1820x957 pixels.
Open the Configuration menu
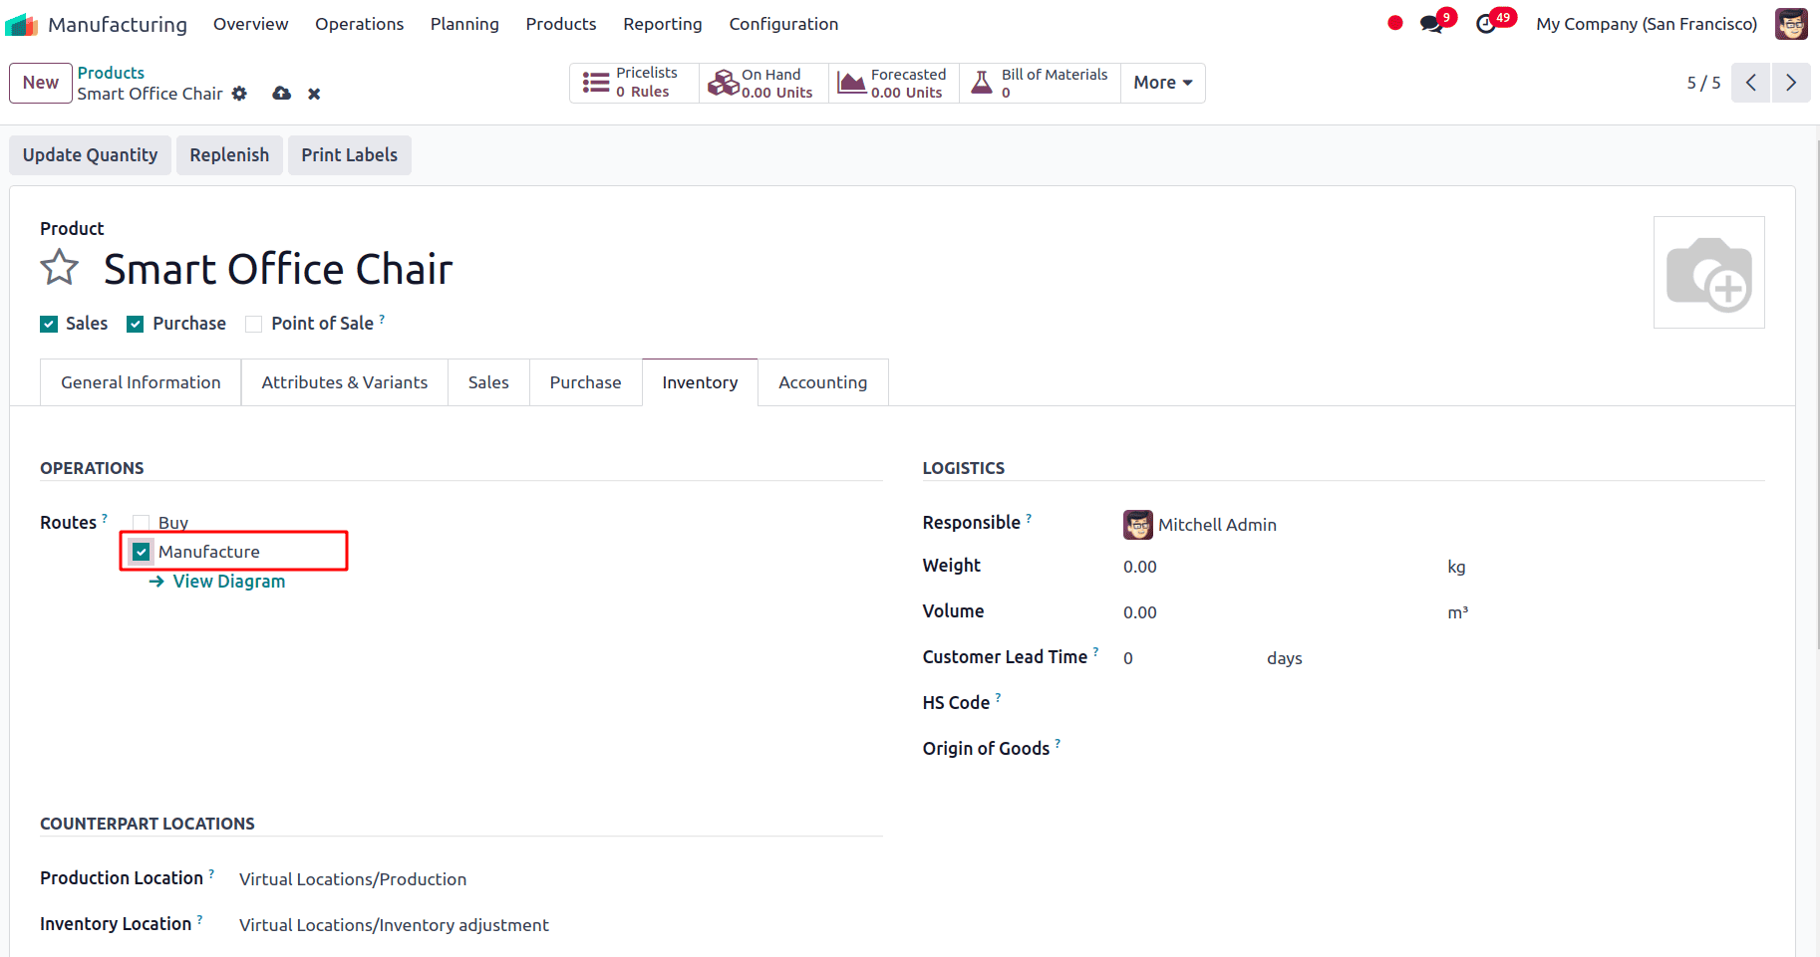coord(783,24)
